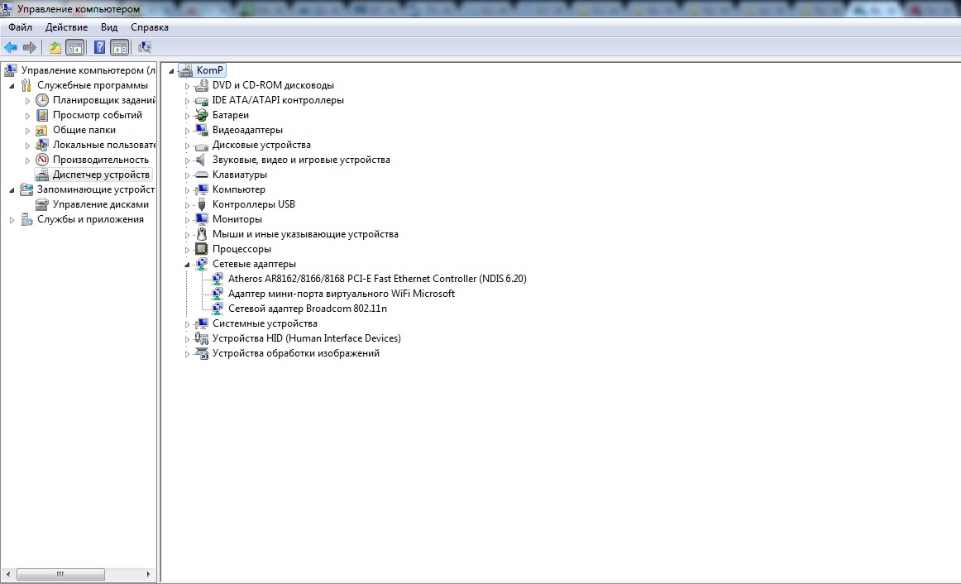The image size is (961, 584).
Task: Select the Компьютер category label
Action: (x=238, y=189)
